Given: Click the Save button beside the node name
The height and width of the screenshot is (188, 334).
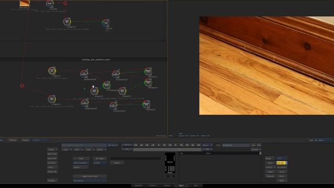Looking at the screenshot, I should tap(259, 145).
